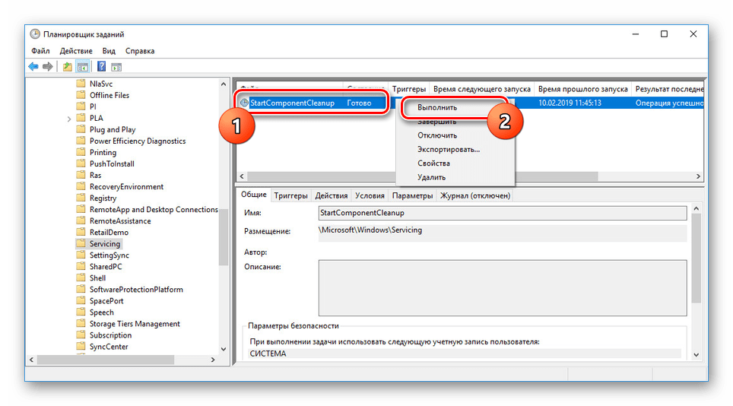Image resolution: width=733 pixels, height=406 pixels.
Task: Click the Имя field with StartComponentCleanup
Action: pos(503,213)
